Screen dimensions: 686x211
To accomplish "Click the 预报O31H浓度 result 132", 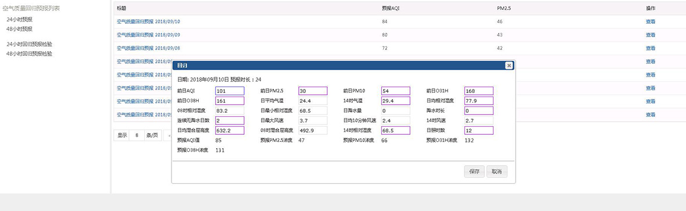I will (469, 141).
